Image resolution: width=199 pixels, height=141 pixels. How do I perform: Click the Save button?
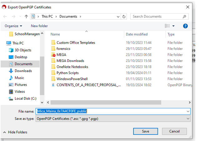point(145,131)
